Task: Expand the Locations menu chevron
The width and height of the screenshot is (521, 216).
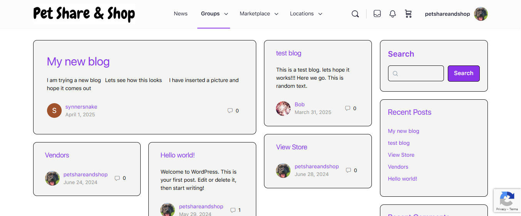Action: tap(320, 14)
